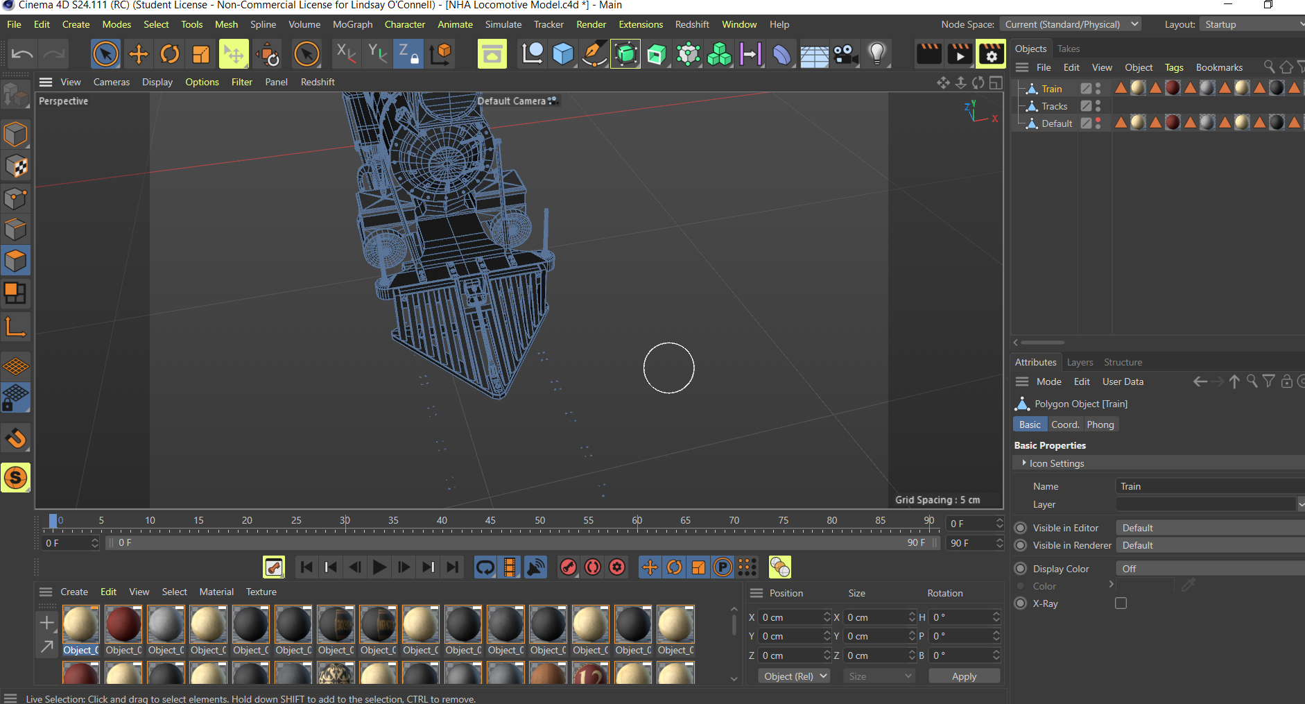This screenshot has width=1305, height=704.
Task: Switch to the Coord. tab
Action: coord(1065,424)
